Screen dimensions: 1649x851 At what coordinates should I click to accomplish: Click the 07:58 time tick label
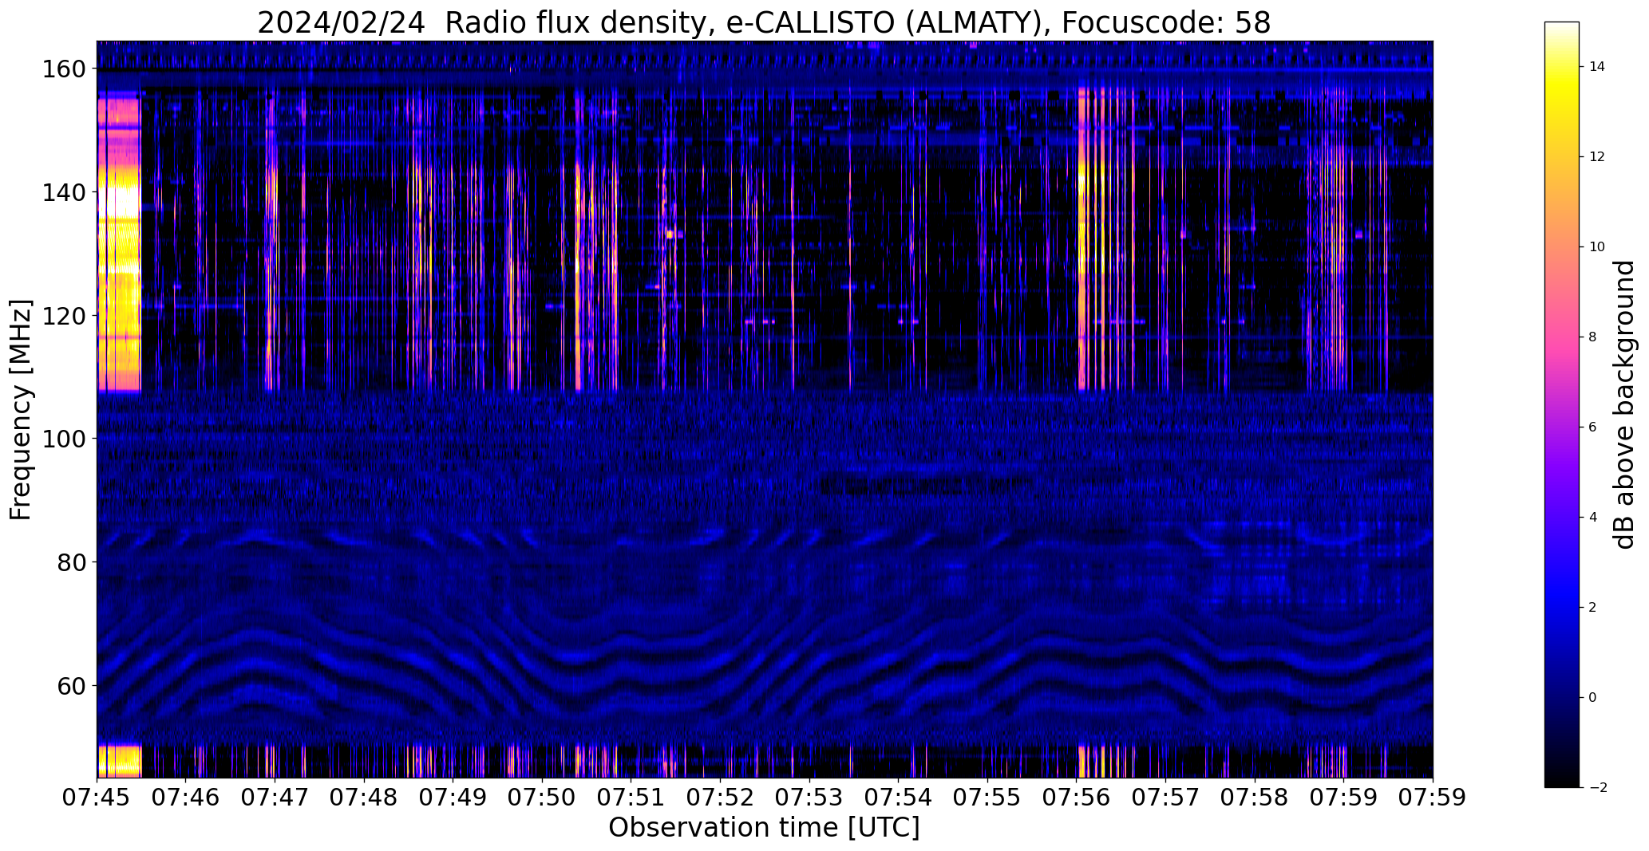click(x=1256, y=798)
